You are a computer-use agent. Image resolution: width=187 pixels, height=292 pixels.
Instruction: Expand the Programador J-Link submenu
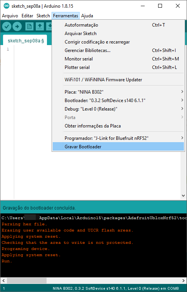(118, 138)
